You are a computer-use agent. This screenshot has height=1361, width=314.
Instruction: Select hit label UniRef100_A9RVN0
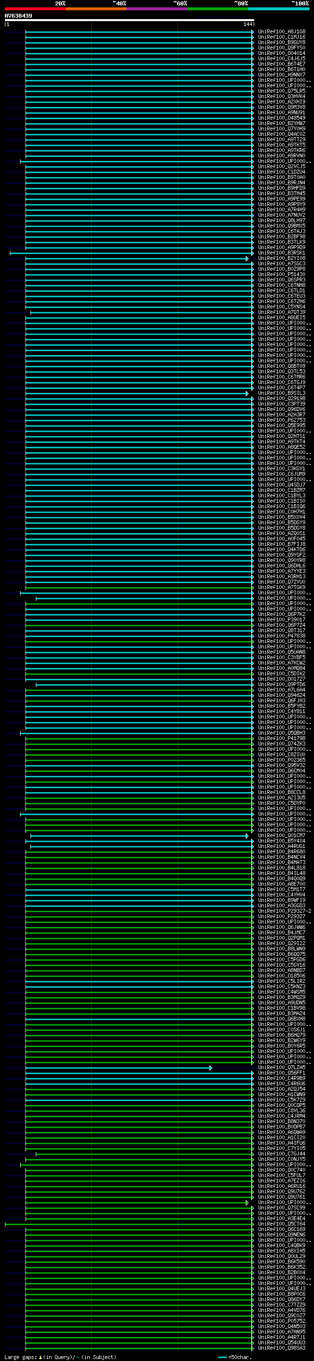pyautogui.click(x=282, y=156)
